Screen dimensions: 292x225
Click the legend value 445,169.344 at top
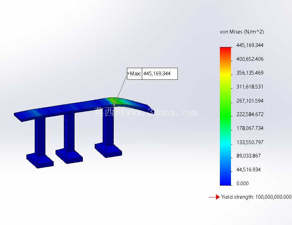click(x=250, y=45)
